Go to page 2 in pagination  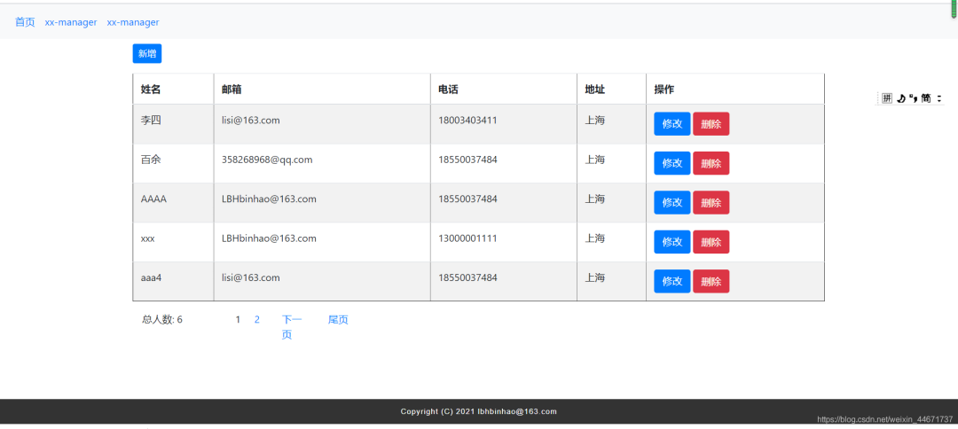257,320
